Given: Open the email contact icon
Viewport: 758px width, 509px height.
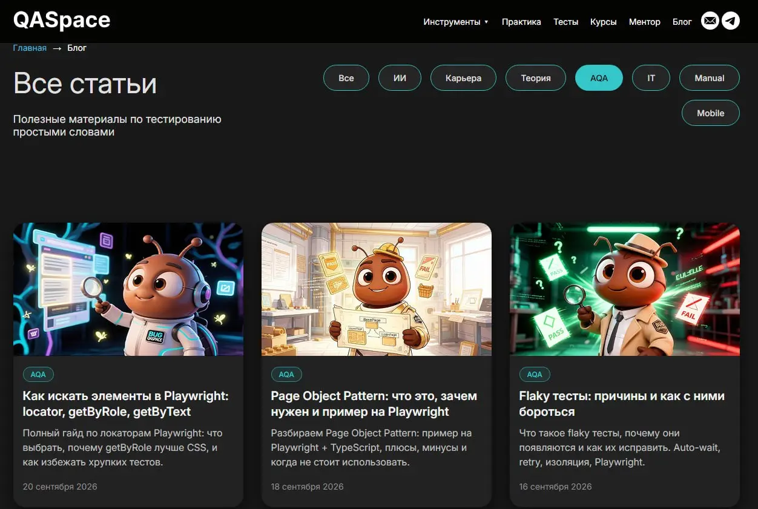Looking at the screenshot, I should tap(710, 21).
